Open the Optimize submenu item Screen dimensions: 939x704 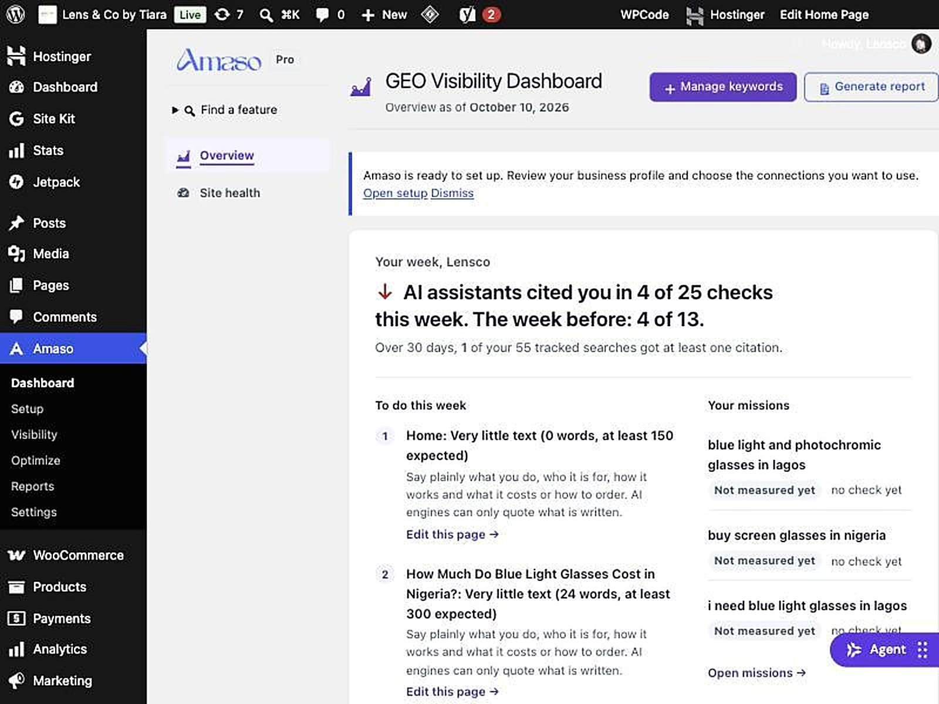coord(35,461)
